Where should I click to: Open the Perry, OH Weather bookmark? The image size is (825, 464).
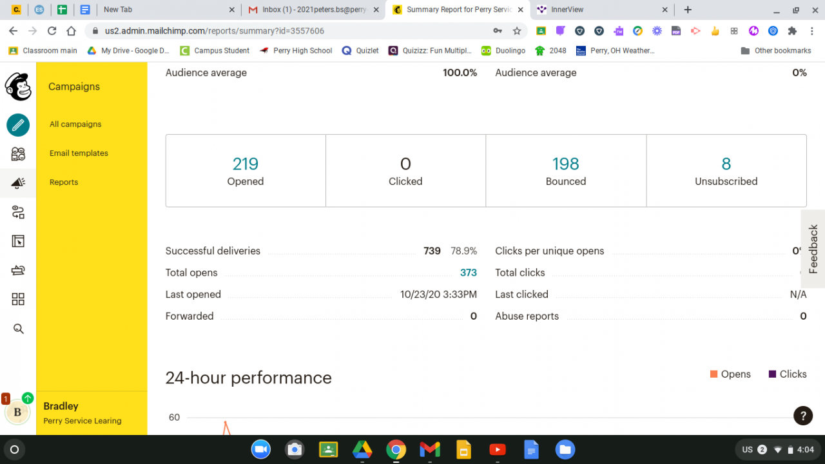(616, 50)
